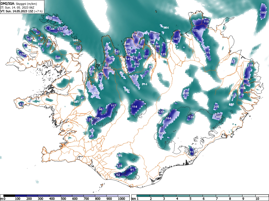Click the map value 198

point(157,46)
